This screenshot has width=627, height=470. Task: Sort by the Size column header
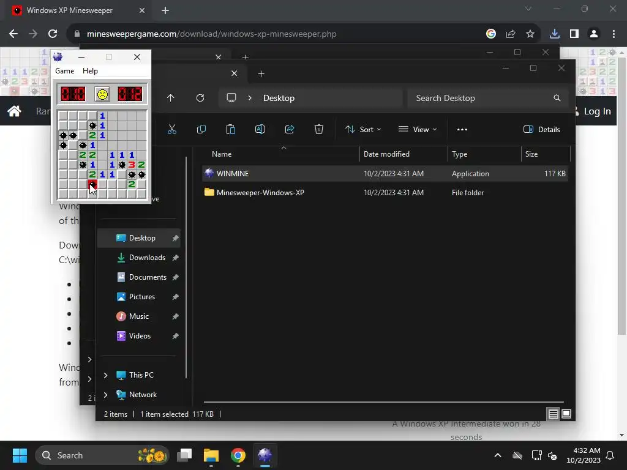pos(531,154)
